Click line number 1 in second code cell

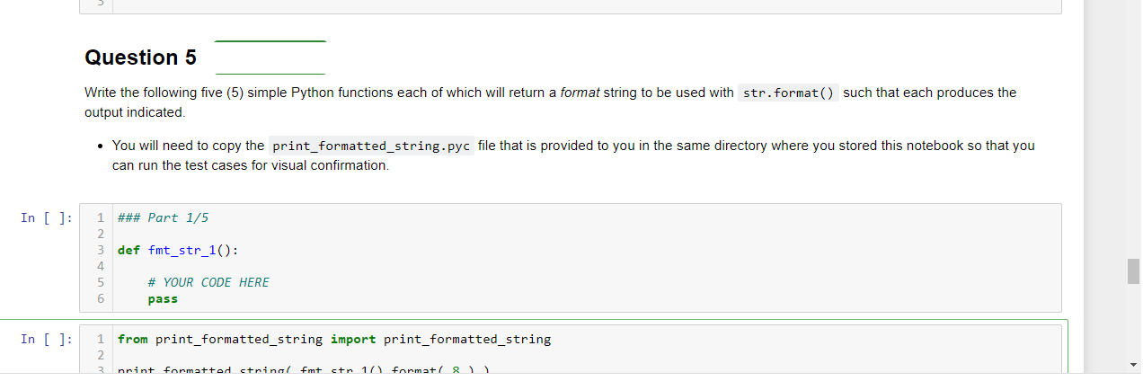pyautogui.click(x=101, y=339)
